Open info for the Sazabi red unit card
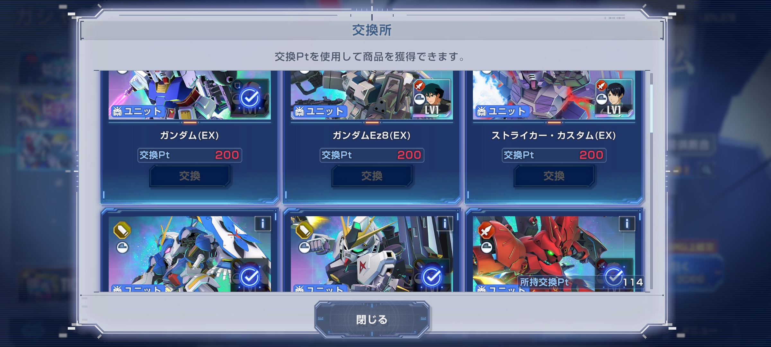Screen dimensions: 771x347 tap(626, 224)
